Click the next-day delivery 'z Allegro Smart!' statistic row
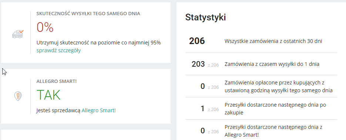Image resolution: width=346 pixels, height=140 pixels. point(261,131)
